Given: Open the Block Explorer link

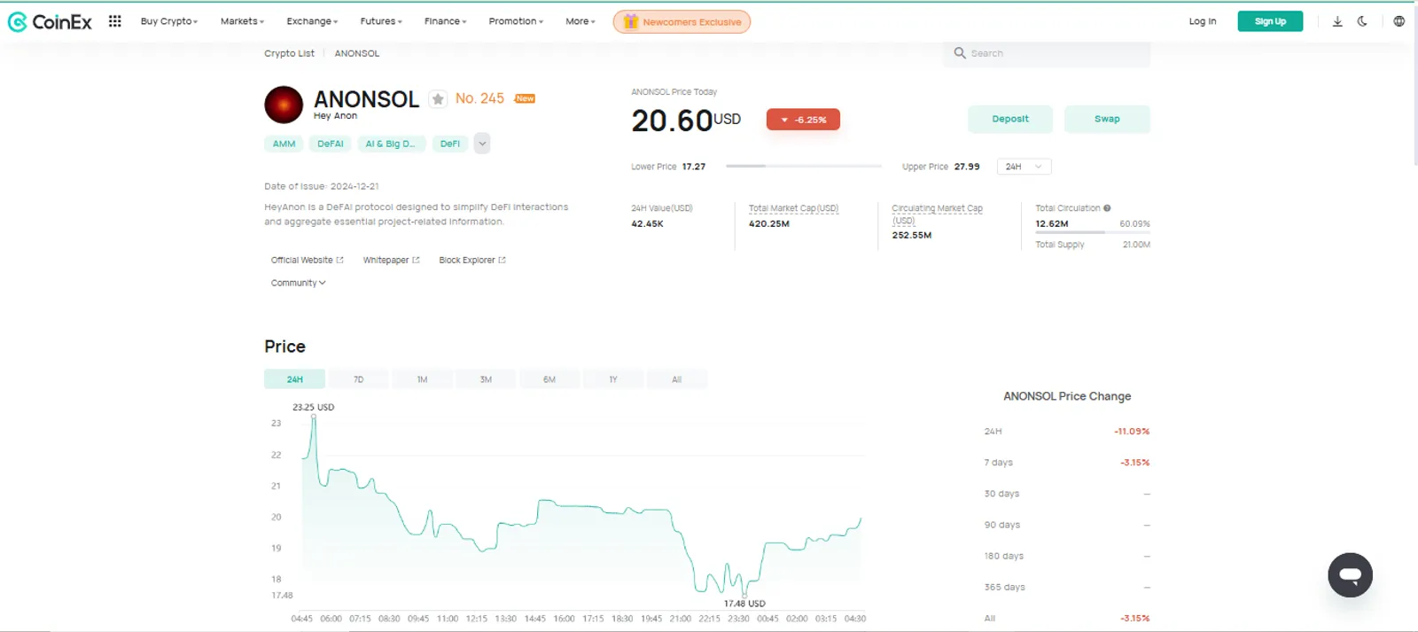Looking at the screenshot, I should pos(472,261).
